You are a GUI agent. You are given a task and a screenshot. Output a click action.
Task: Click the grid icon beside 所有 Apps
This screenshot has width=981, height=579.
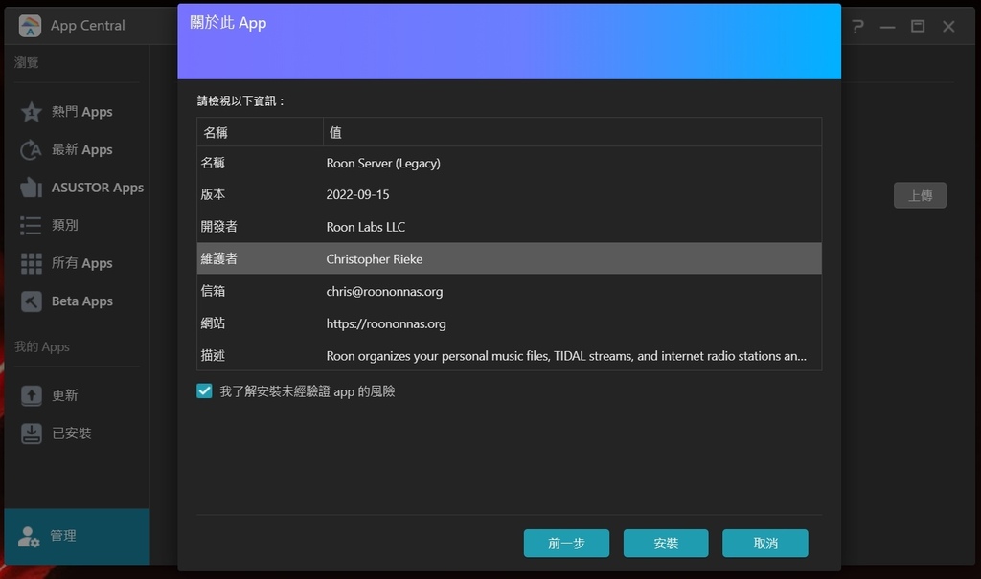coord(31,263)
